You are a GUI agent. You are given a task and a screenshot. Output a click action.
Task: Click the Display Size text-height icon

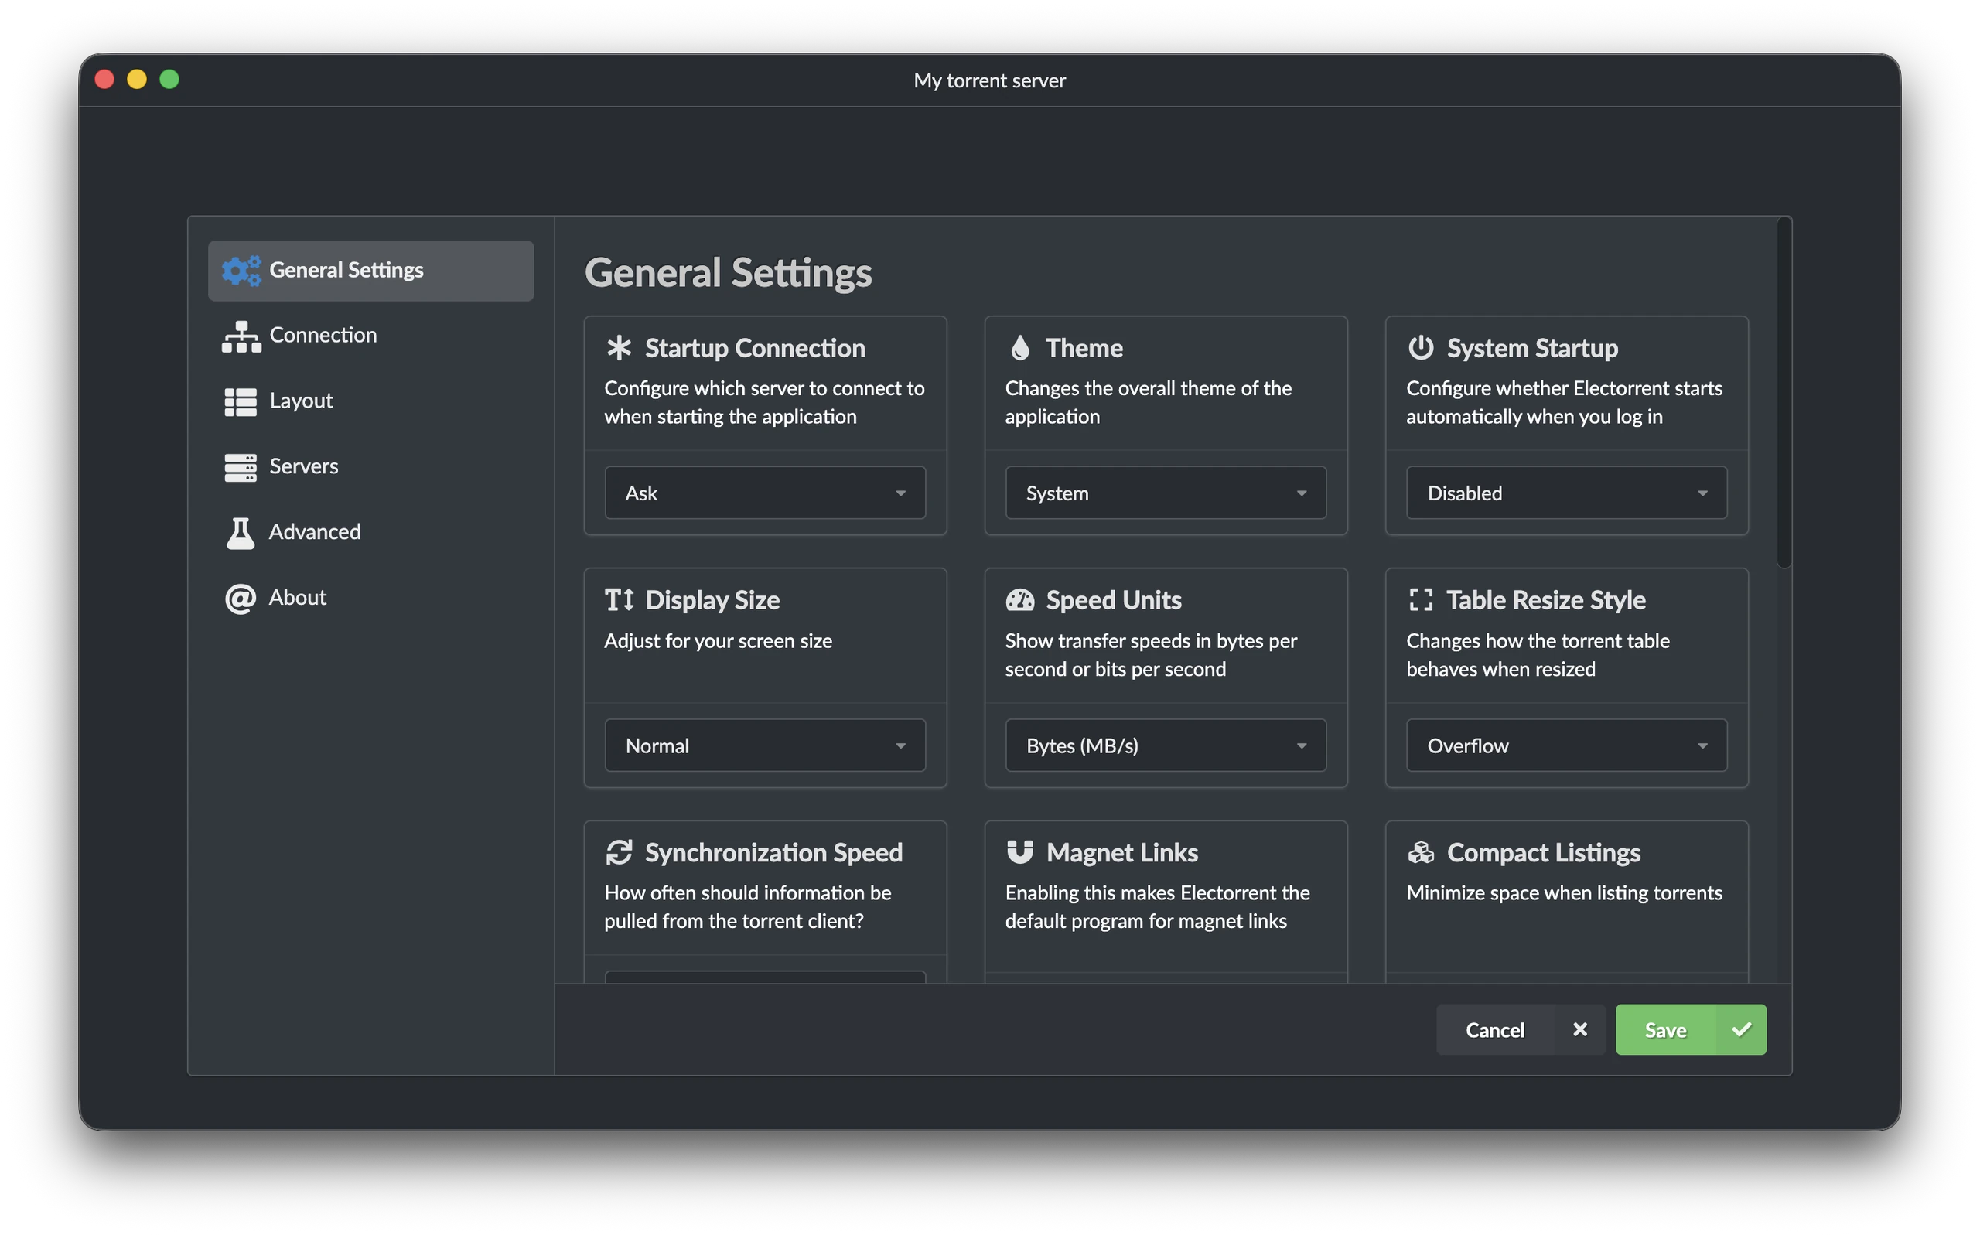(620, 599)
